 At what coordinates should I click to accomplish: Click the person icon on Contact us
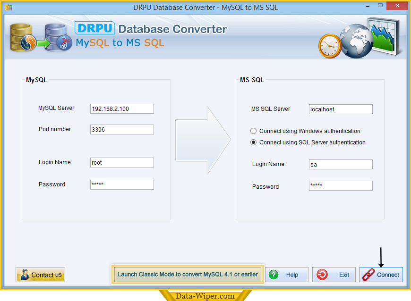pyautogui.click(x=25, y=275)
